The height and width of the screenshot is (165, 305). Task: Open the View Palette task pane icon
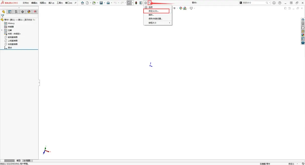tap(303, 31)
